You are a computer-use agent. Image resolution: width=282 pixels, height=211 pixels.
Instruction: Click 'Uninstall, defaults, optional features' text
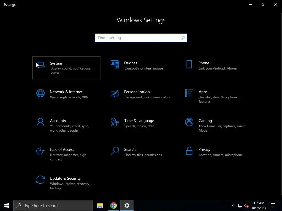click(218, 99)
